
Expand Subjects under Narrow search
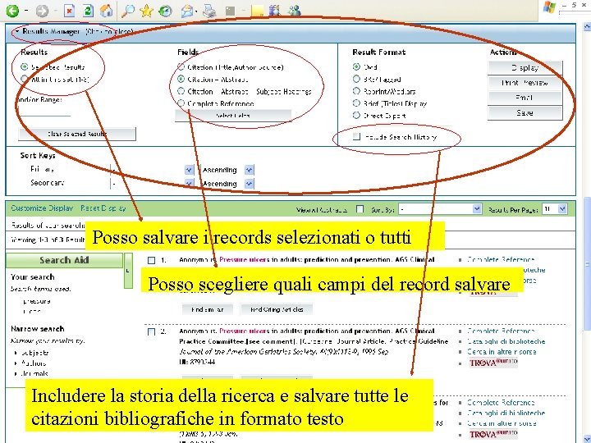pos(16,353)
